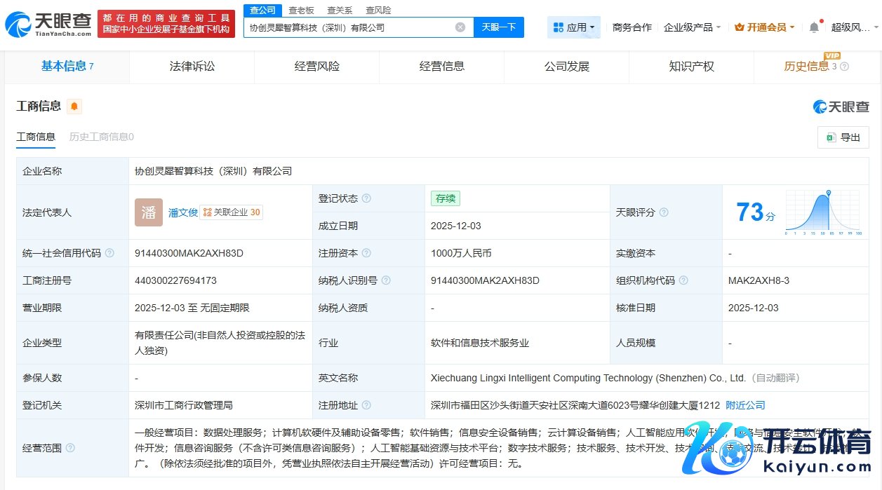This screenshot has width=882, height=490.
Task: Click the TianYanCha logo in header
Action: coord(48,25)
